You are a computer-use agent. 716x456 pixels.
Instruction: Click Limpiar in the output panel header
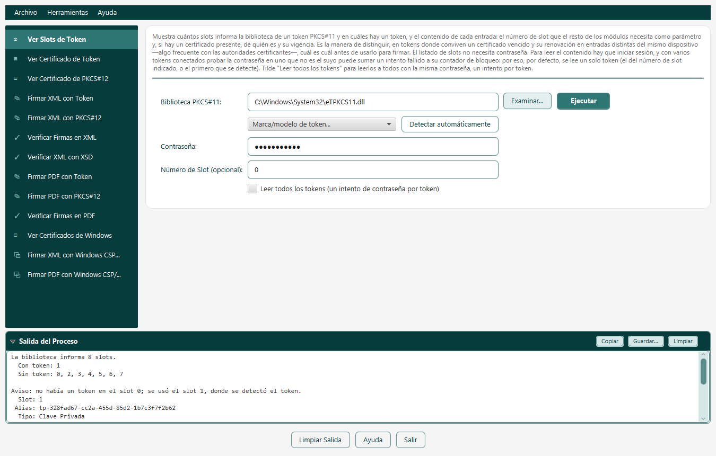(683, 341)
